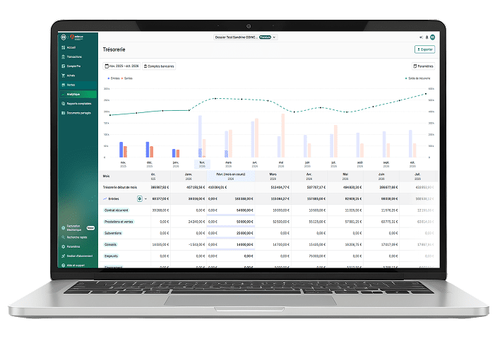Select the Analytique chart icon

click(63, 94)
